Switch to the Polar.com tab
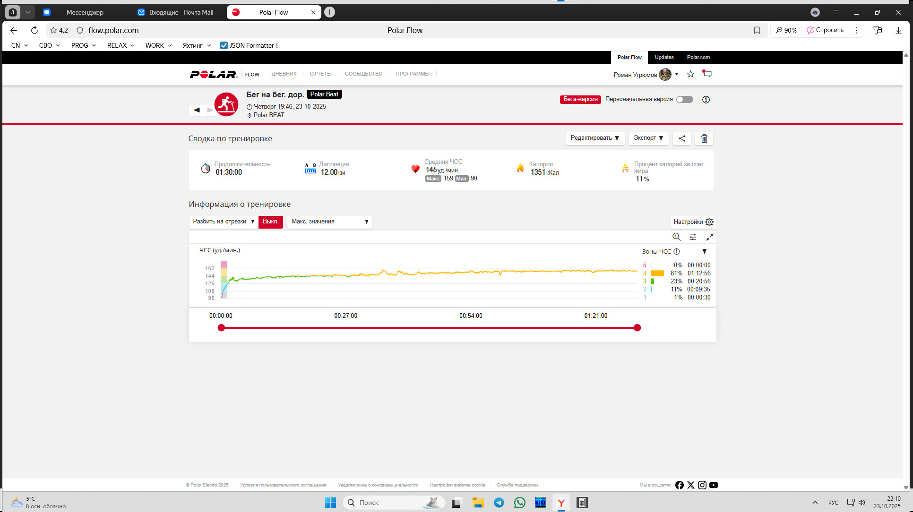 pyautogui.click(x=698, y=57)
